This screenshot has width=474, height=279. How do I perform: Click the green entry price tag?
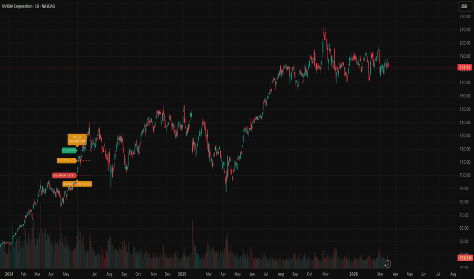point(69,150)
